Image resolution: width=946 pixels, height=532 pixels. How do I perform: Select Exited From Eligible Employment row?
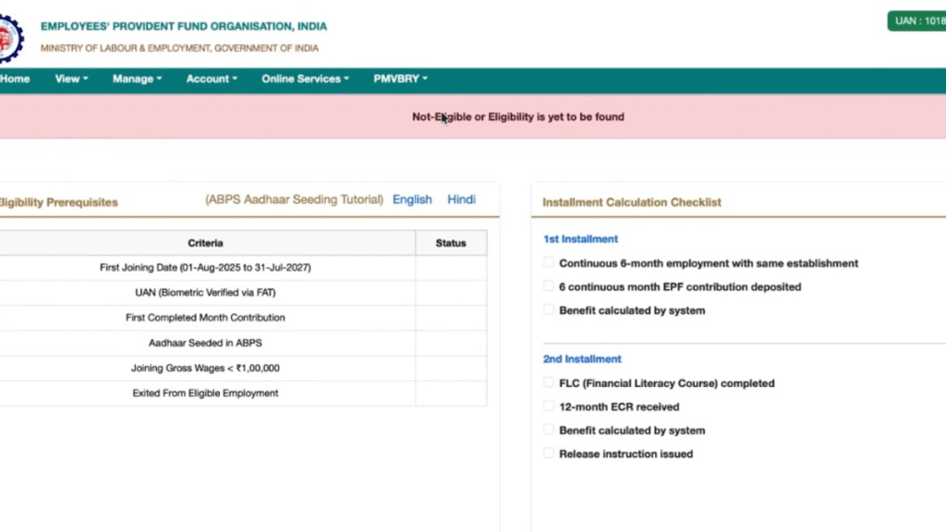[243, 393]
